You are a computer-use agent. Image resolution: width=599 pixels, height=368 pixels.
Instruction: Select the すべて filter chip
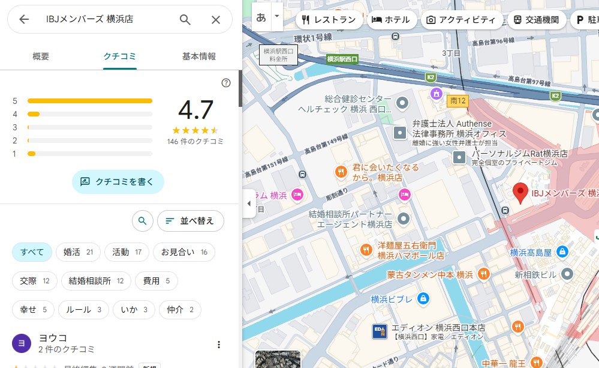pos(32,252)
